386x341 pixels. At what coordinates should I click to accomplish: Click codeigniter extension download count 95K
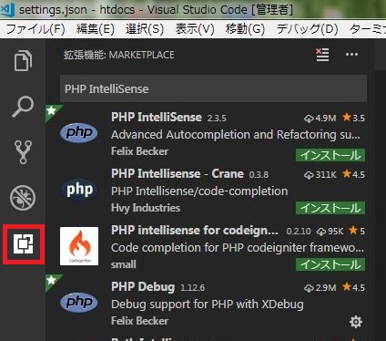[x=330, y=232]
